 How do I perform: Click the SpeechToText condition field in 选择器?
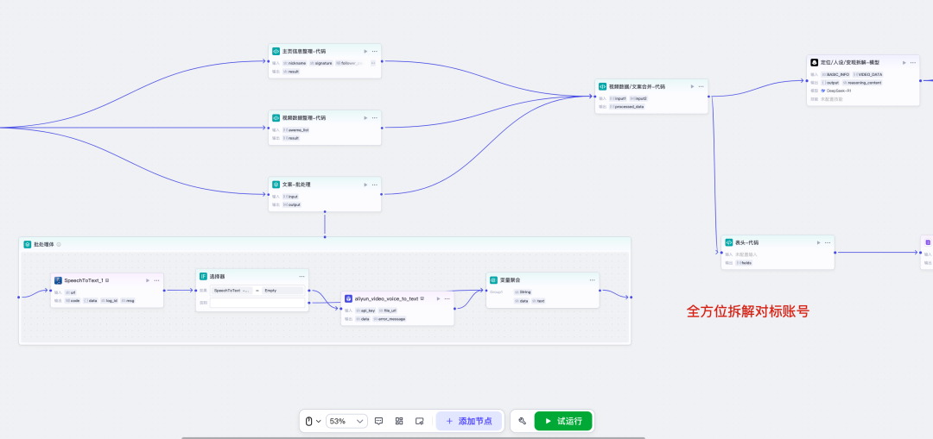pyautogui.click(x=232, y=291)
